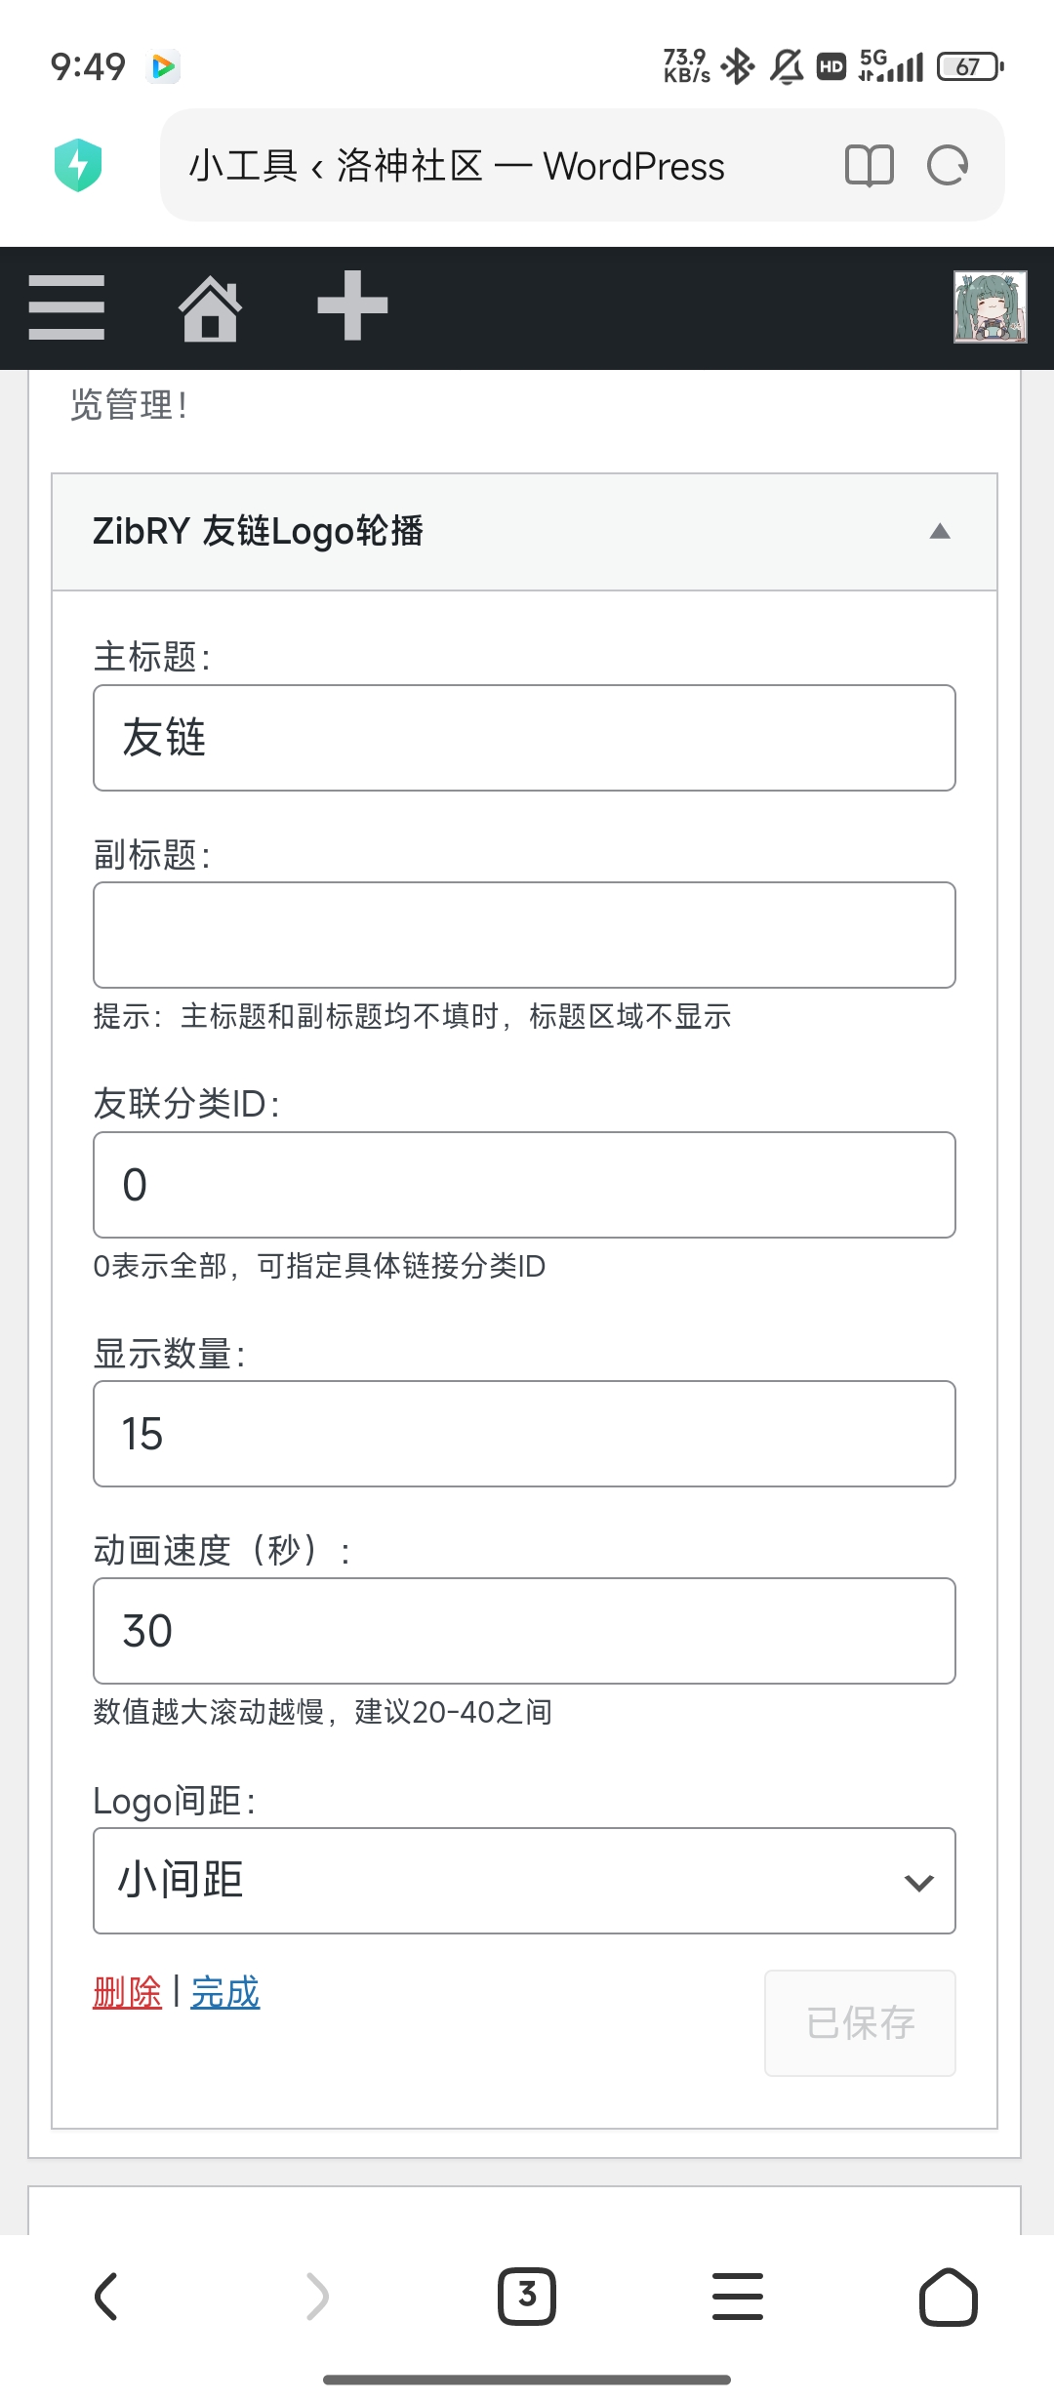Collapse the ZibRY 友链Logo轮播 widget panel
The image size is (1054, 2401).
click(938, 532)
